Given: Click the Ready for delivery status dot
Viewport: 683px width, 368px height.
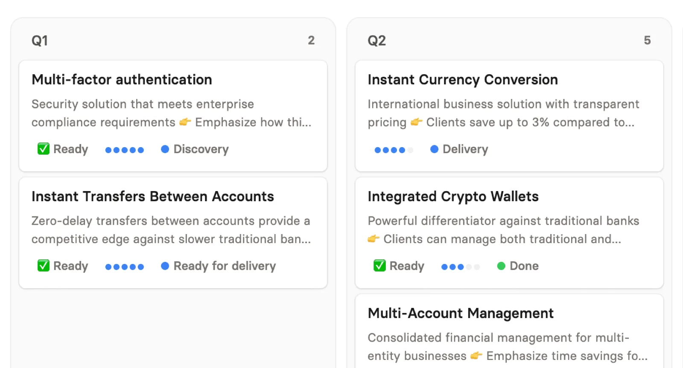Looking at the screenshot, I should pyautogui.click(x=165, y=266).
